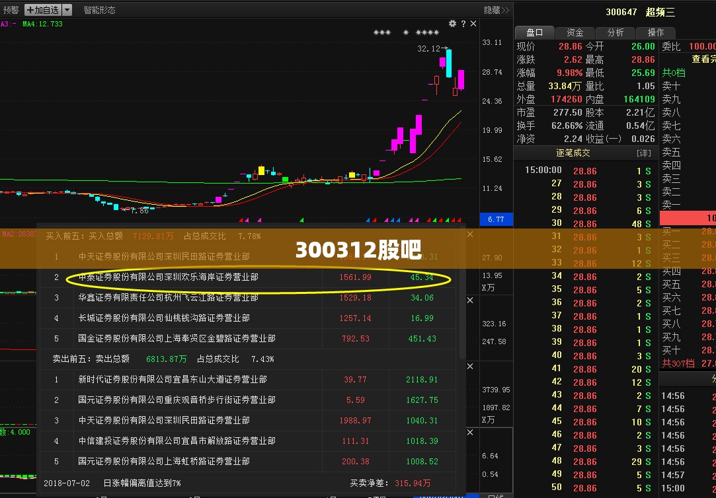Close the main K-line chart panel
716x498 pixels.
click(x=473, y=24)
